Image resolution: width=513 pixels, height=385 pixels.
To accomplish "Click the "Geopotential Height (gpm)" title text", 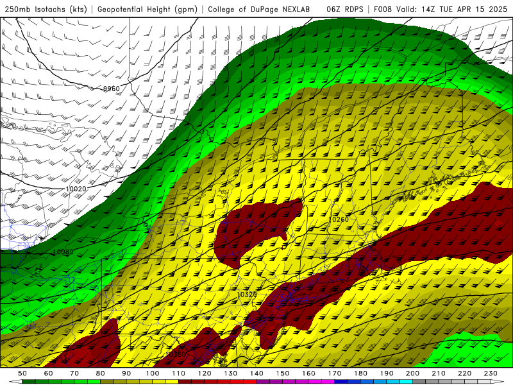I will [147, 9].
